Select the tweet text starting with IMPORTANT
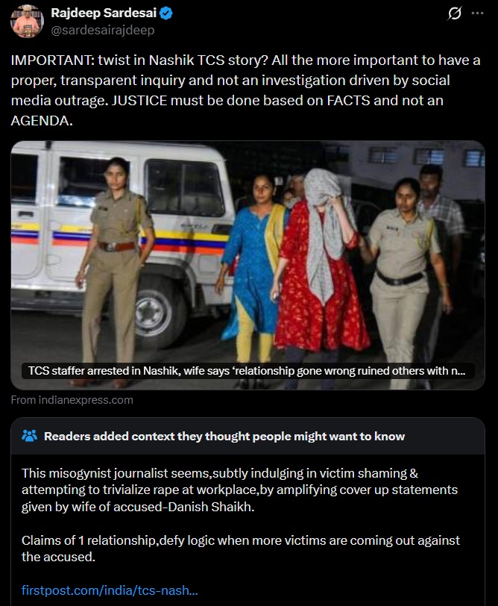Viewport: 498px width, 606px height. coord(246,90)
